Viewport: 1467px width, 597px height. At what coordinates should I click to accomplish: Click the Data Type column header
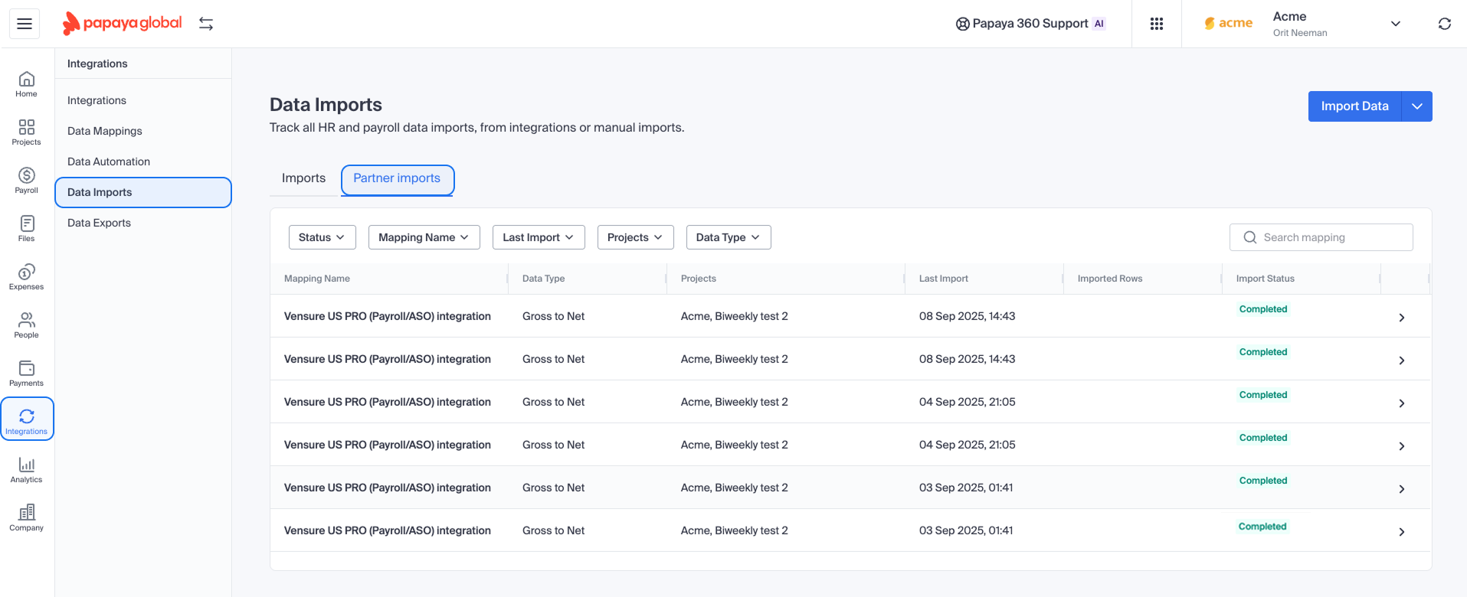tap(544, 279)
